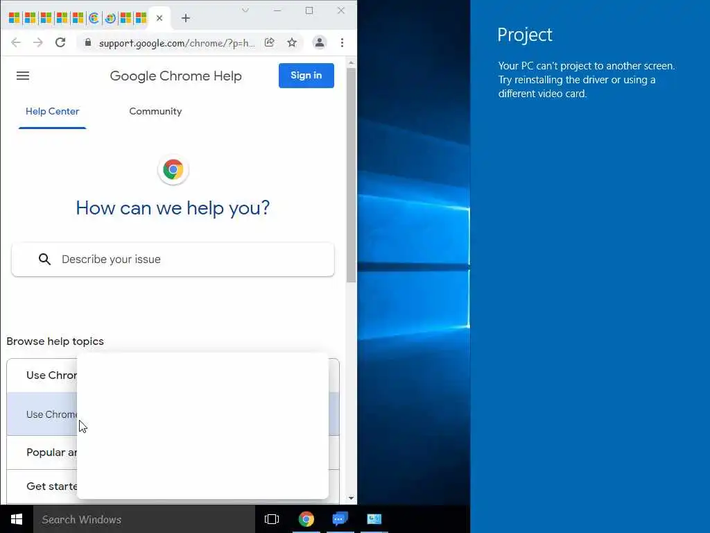Viewport: 710px width, 533px height.
Task: Switch to the leftmost Microsoft tab
Action: point(15,18)
